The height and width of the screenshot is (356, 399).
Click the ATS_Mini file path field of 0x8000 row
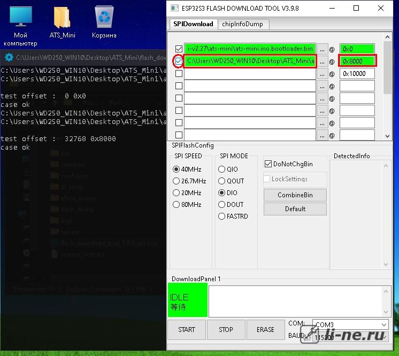pyautogui.click(x=250, y=61)
